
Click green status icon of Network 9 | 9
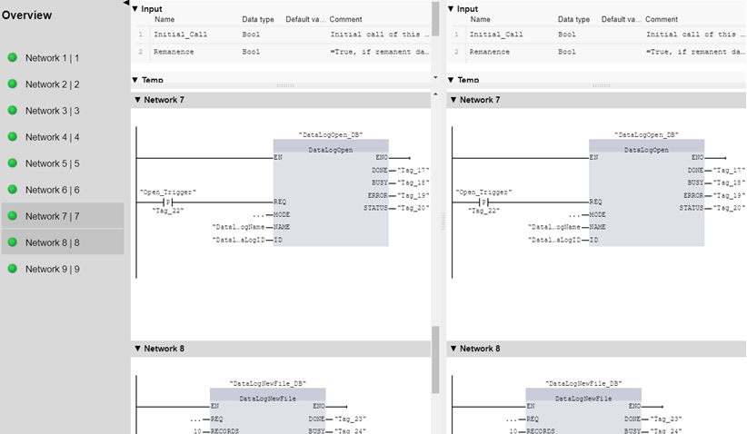[13, 269]
